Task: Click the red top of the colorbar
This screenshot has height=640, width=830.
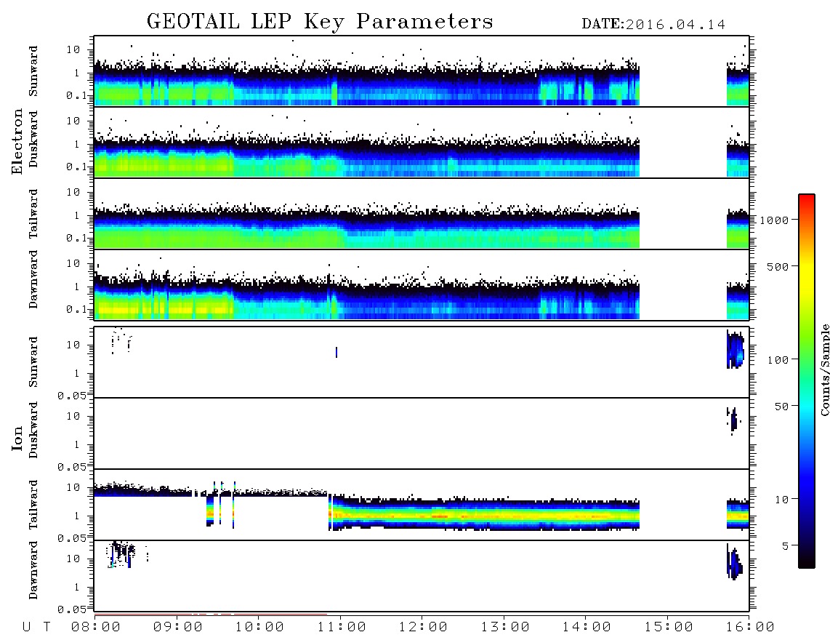Action: pyautogui.click(x=807, y=200)
